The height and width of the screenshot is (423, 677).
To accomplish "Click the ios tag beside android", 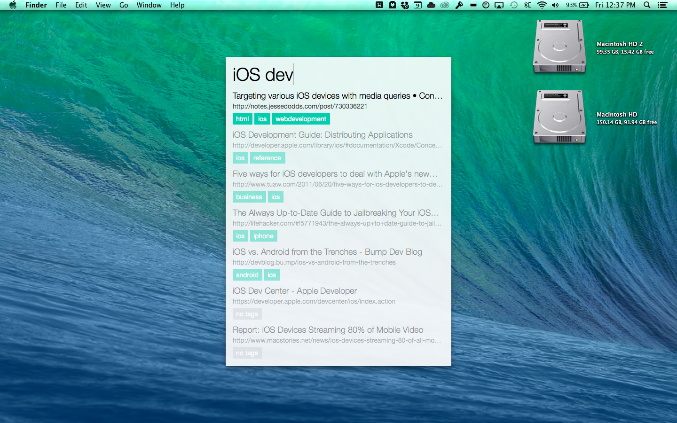I will [272, 275].
